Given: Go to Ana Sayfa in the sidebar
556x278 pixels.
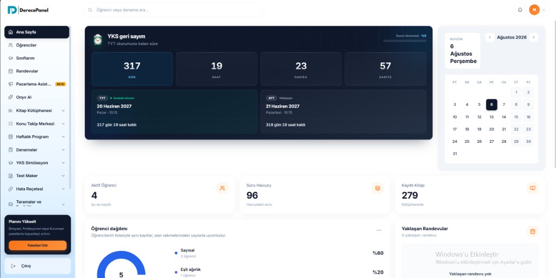Looking at the screenshot, I should click(x=37, y=32).
